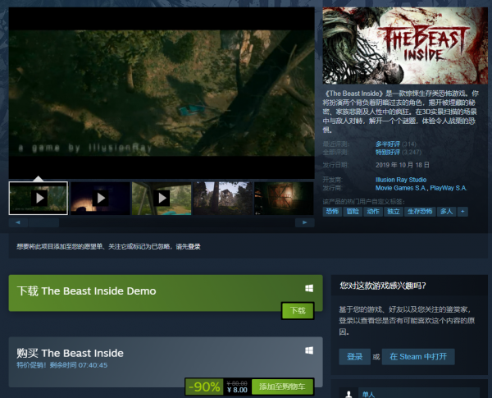View the wooden door screenshot thumbnail
The height and width of the screenshot is (398, 492).
point(284,199)
